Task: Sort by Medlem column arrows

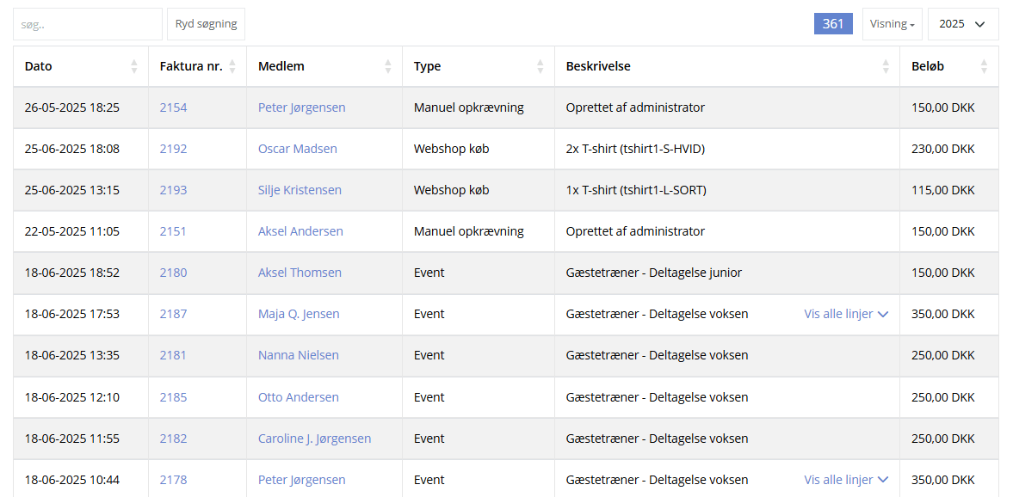Action: (387, 66)
